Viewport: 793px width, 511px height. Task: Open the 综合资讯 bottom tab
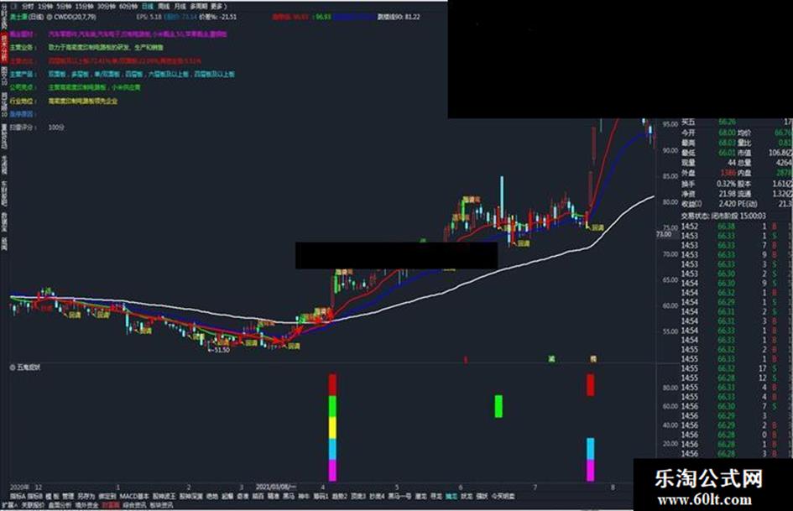coord(134,505)
